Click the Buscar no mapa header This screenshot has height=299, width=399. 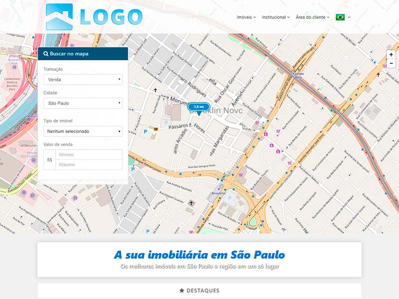pyautogui.click(x=83, y=54)
